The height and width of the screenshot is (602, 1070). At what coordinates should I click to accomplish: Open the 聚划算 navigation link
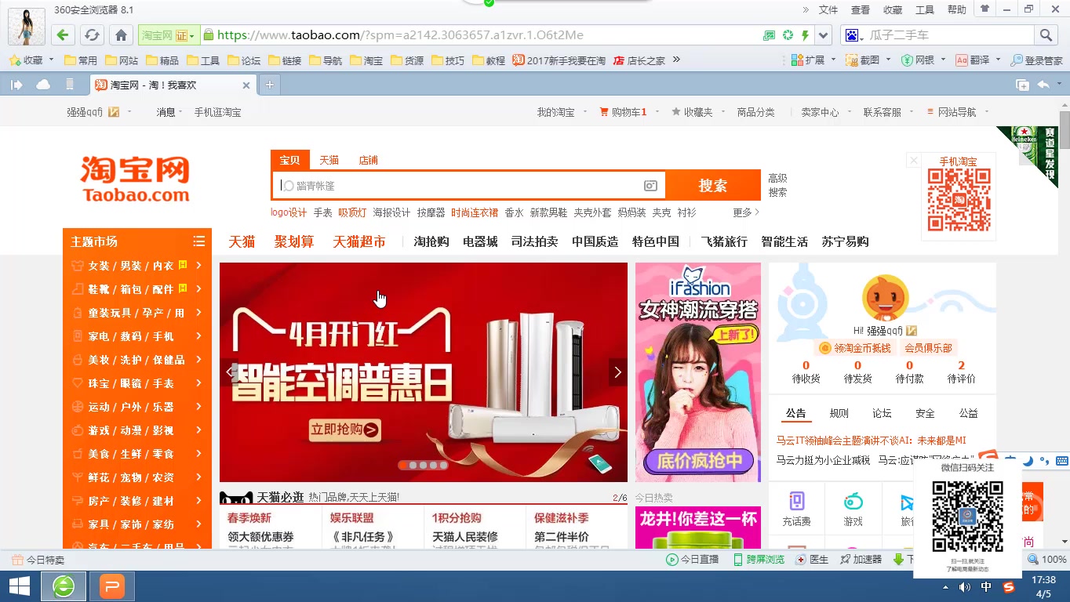coord(294,241)
